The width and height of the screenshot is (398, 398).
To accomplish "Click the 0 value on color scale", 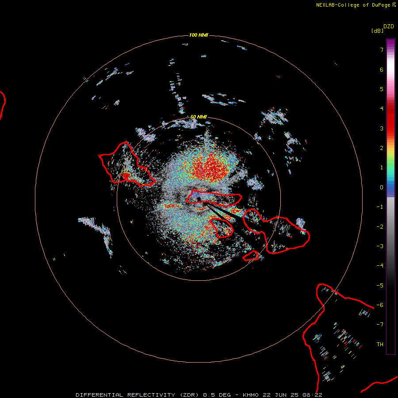I will tap(382, 188).
